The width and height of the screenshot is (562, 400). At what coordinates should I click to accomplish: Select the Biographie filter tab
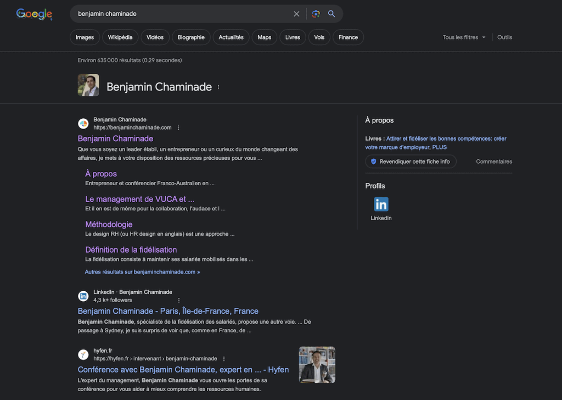click(x=191, y=37)
